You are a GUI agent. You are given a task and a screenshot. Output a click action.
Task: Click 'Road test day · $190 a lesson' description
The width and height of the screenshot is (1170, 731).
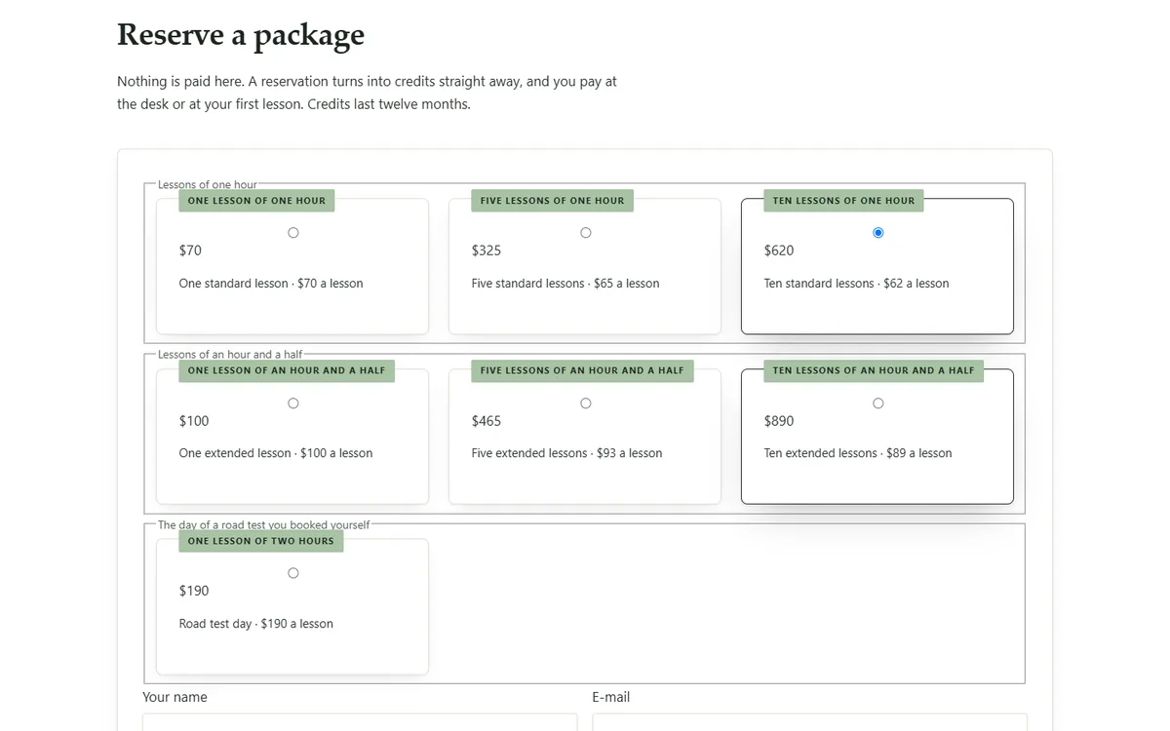256,624
